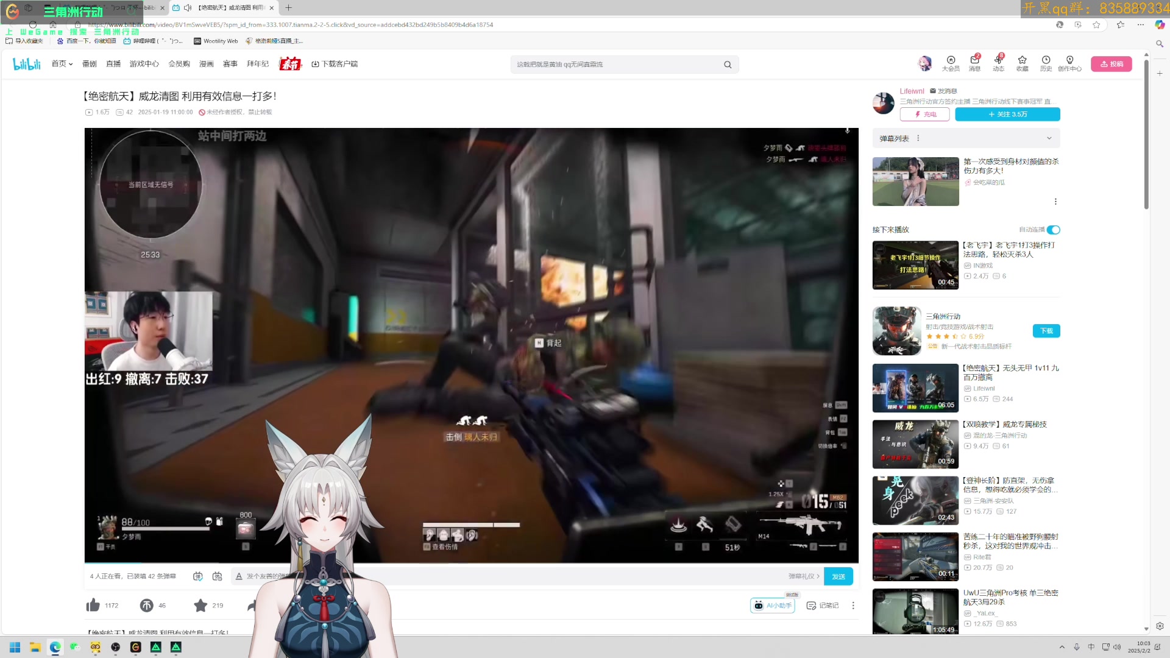Open File Explorer from taskbar
The height and width of the screenshot is (658, 1170).
click(x=35, y=647)
